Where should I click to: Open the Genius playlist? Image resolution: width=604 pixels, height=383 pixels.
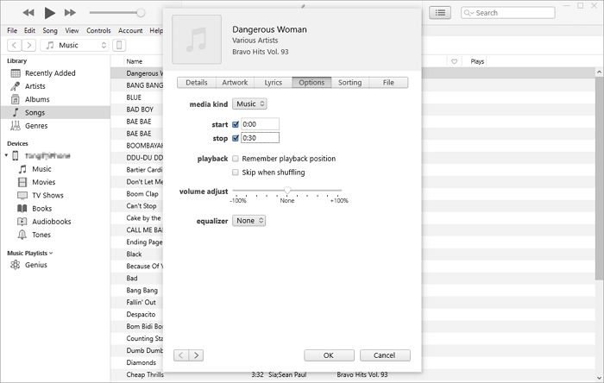point(36,265)
